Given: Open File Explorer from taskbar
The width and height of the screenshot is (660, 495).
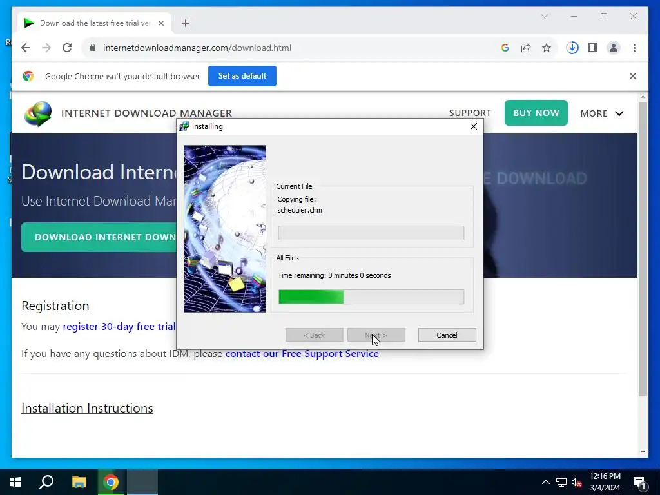Looking at the screenshot, I should point(79,482).
